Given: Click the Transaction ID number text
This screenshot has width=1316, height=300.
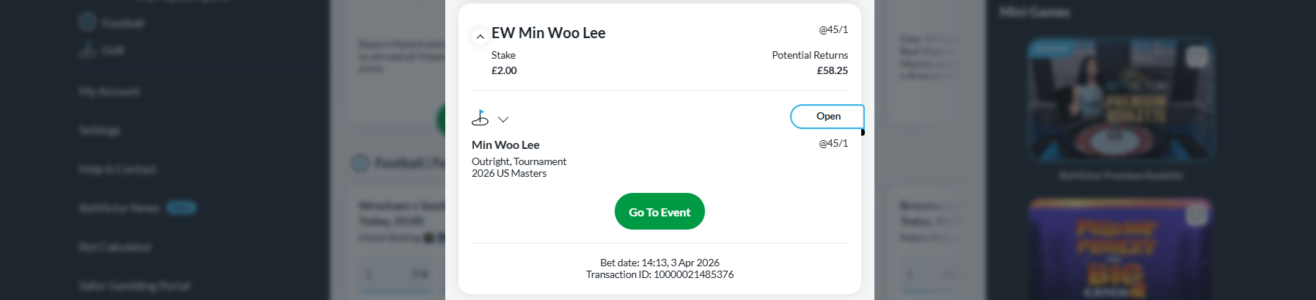Looking at the screenshot, I should [693, 274].
